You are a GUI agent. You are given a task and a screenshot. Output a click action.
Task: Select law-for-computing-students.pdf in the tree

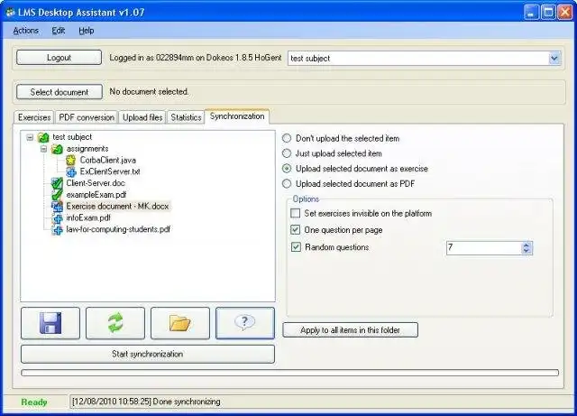pos(118,229)
